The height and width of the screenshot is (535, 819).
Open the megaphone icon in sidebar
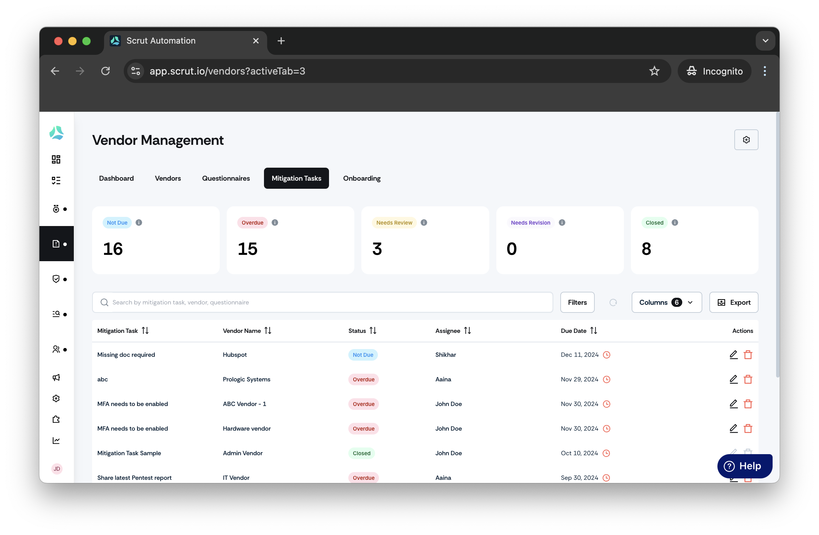click(x=56, y=378)
